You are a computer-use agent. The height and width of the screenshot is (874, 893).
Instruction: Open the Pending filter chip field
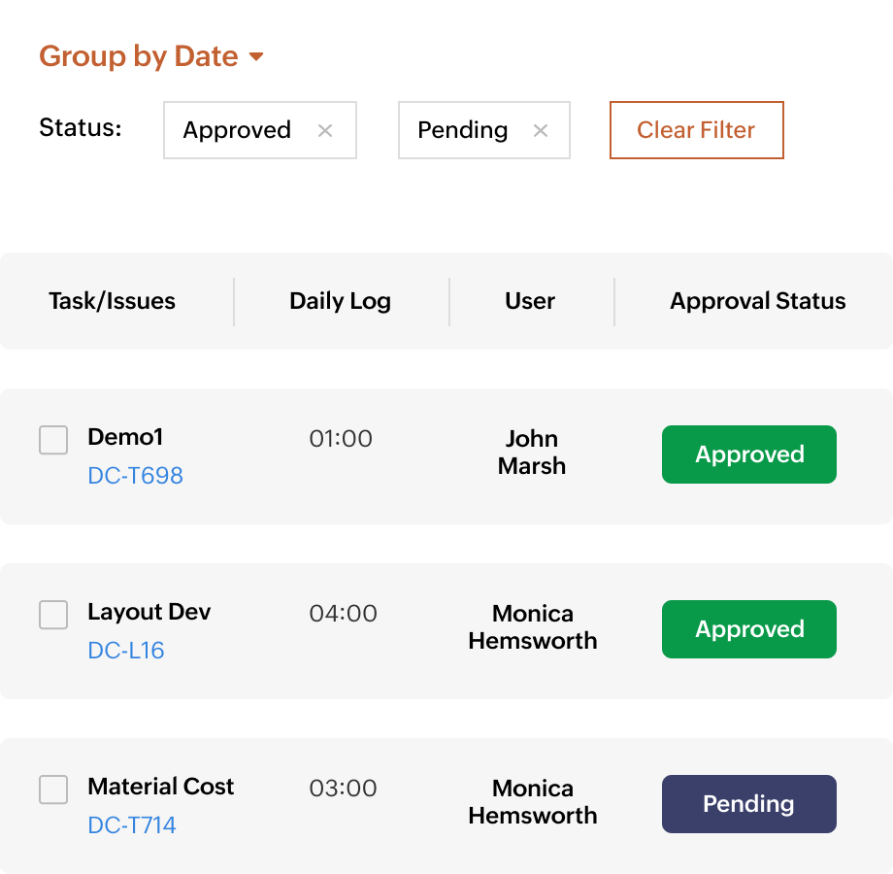(x=462, y=130)
